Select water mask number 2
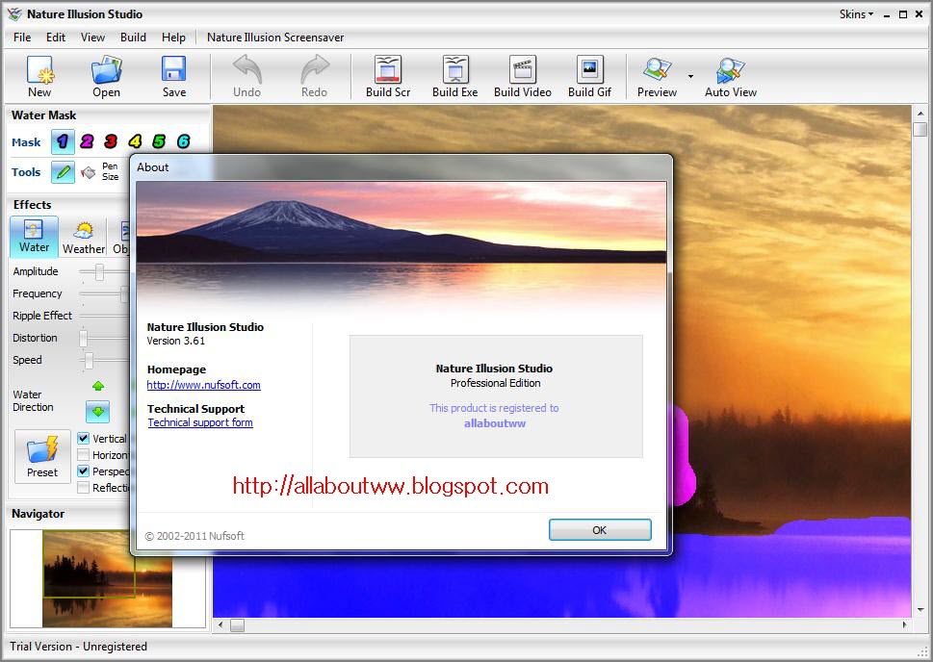 (x=87, y=141)
